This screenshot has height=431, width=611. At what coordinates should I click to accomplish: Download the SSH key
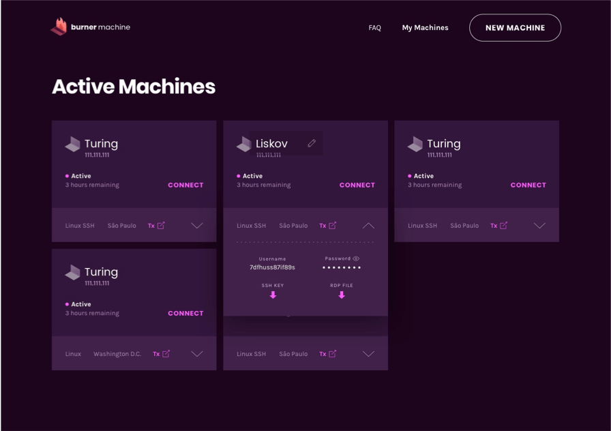coord(273,295)
